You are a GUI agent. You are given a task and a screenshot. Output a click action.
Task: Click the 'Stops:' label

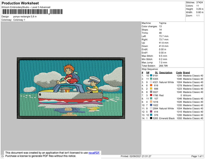(145, 30)
